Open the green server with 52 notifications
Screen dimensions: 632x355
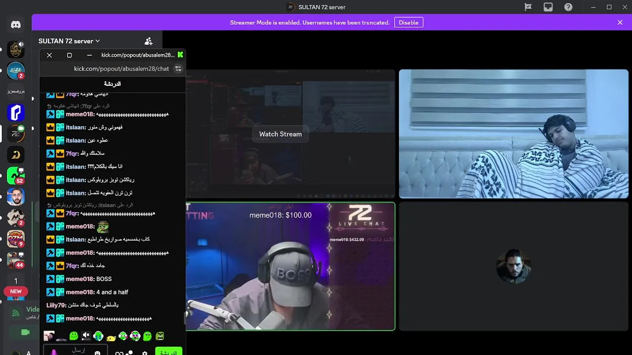(15, 176)
